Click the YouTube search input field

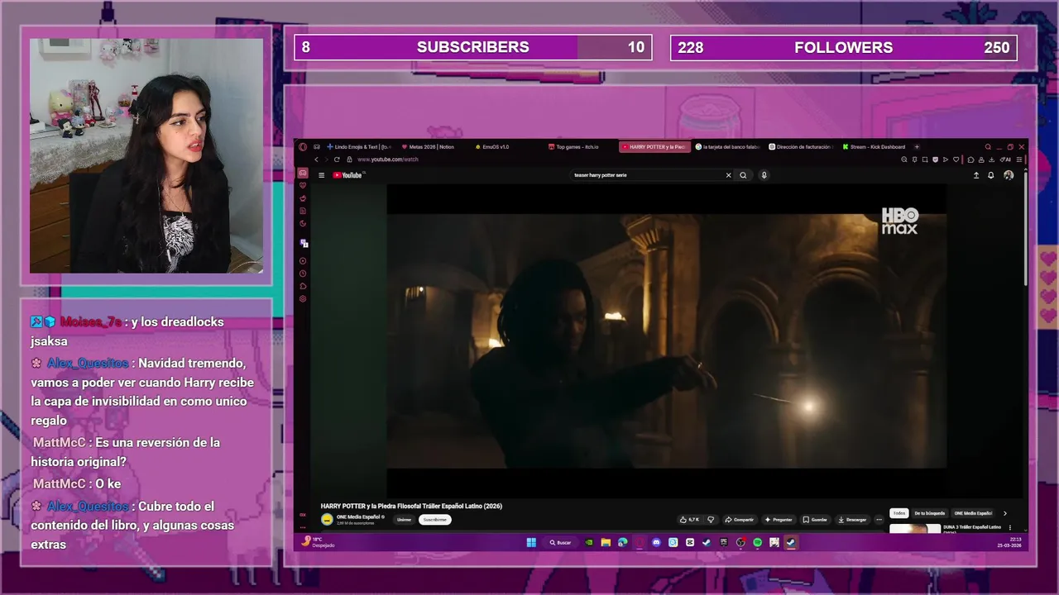click(x=647, y=175)
